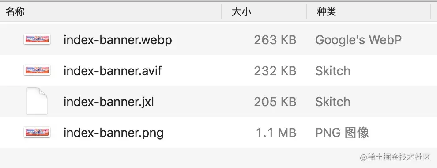The image size is (437, 168).
Task: Select the file name index-banner.avif
Action: pyautogui.click(x=113, y=71)
